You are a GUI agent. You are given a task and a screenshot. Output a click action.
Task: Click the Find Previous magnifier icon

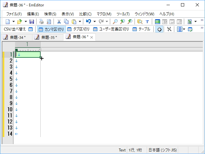[122, 21]
